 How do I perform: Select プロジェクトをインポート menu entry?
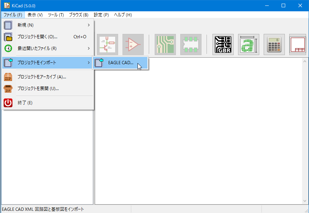(x=48, y=63)
